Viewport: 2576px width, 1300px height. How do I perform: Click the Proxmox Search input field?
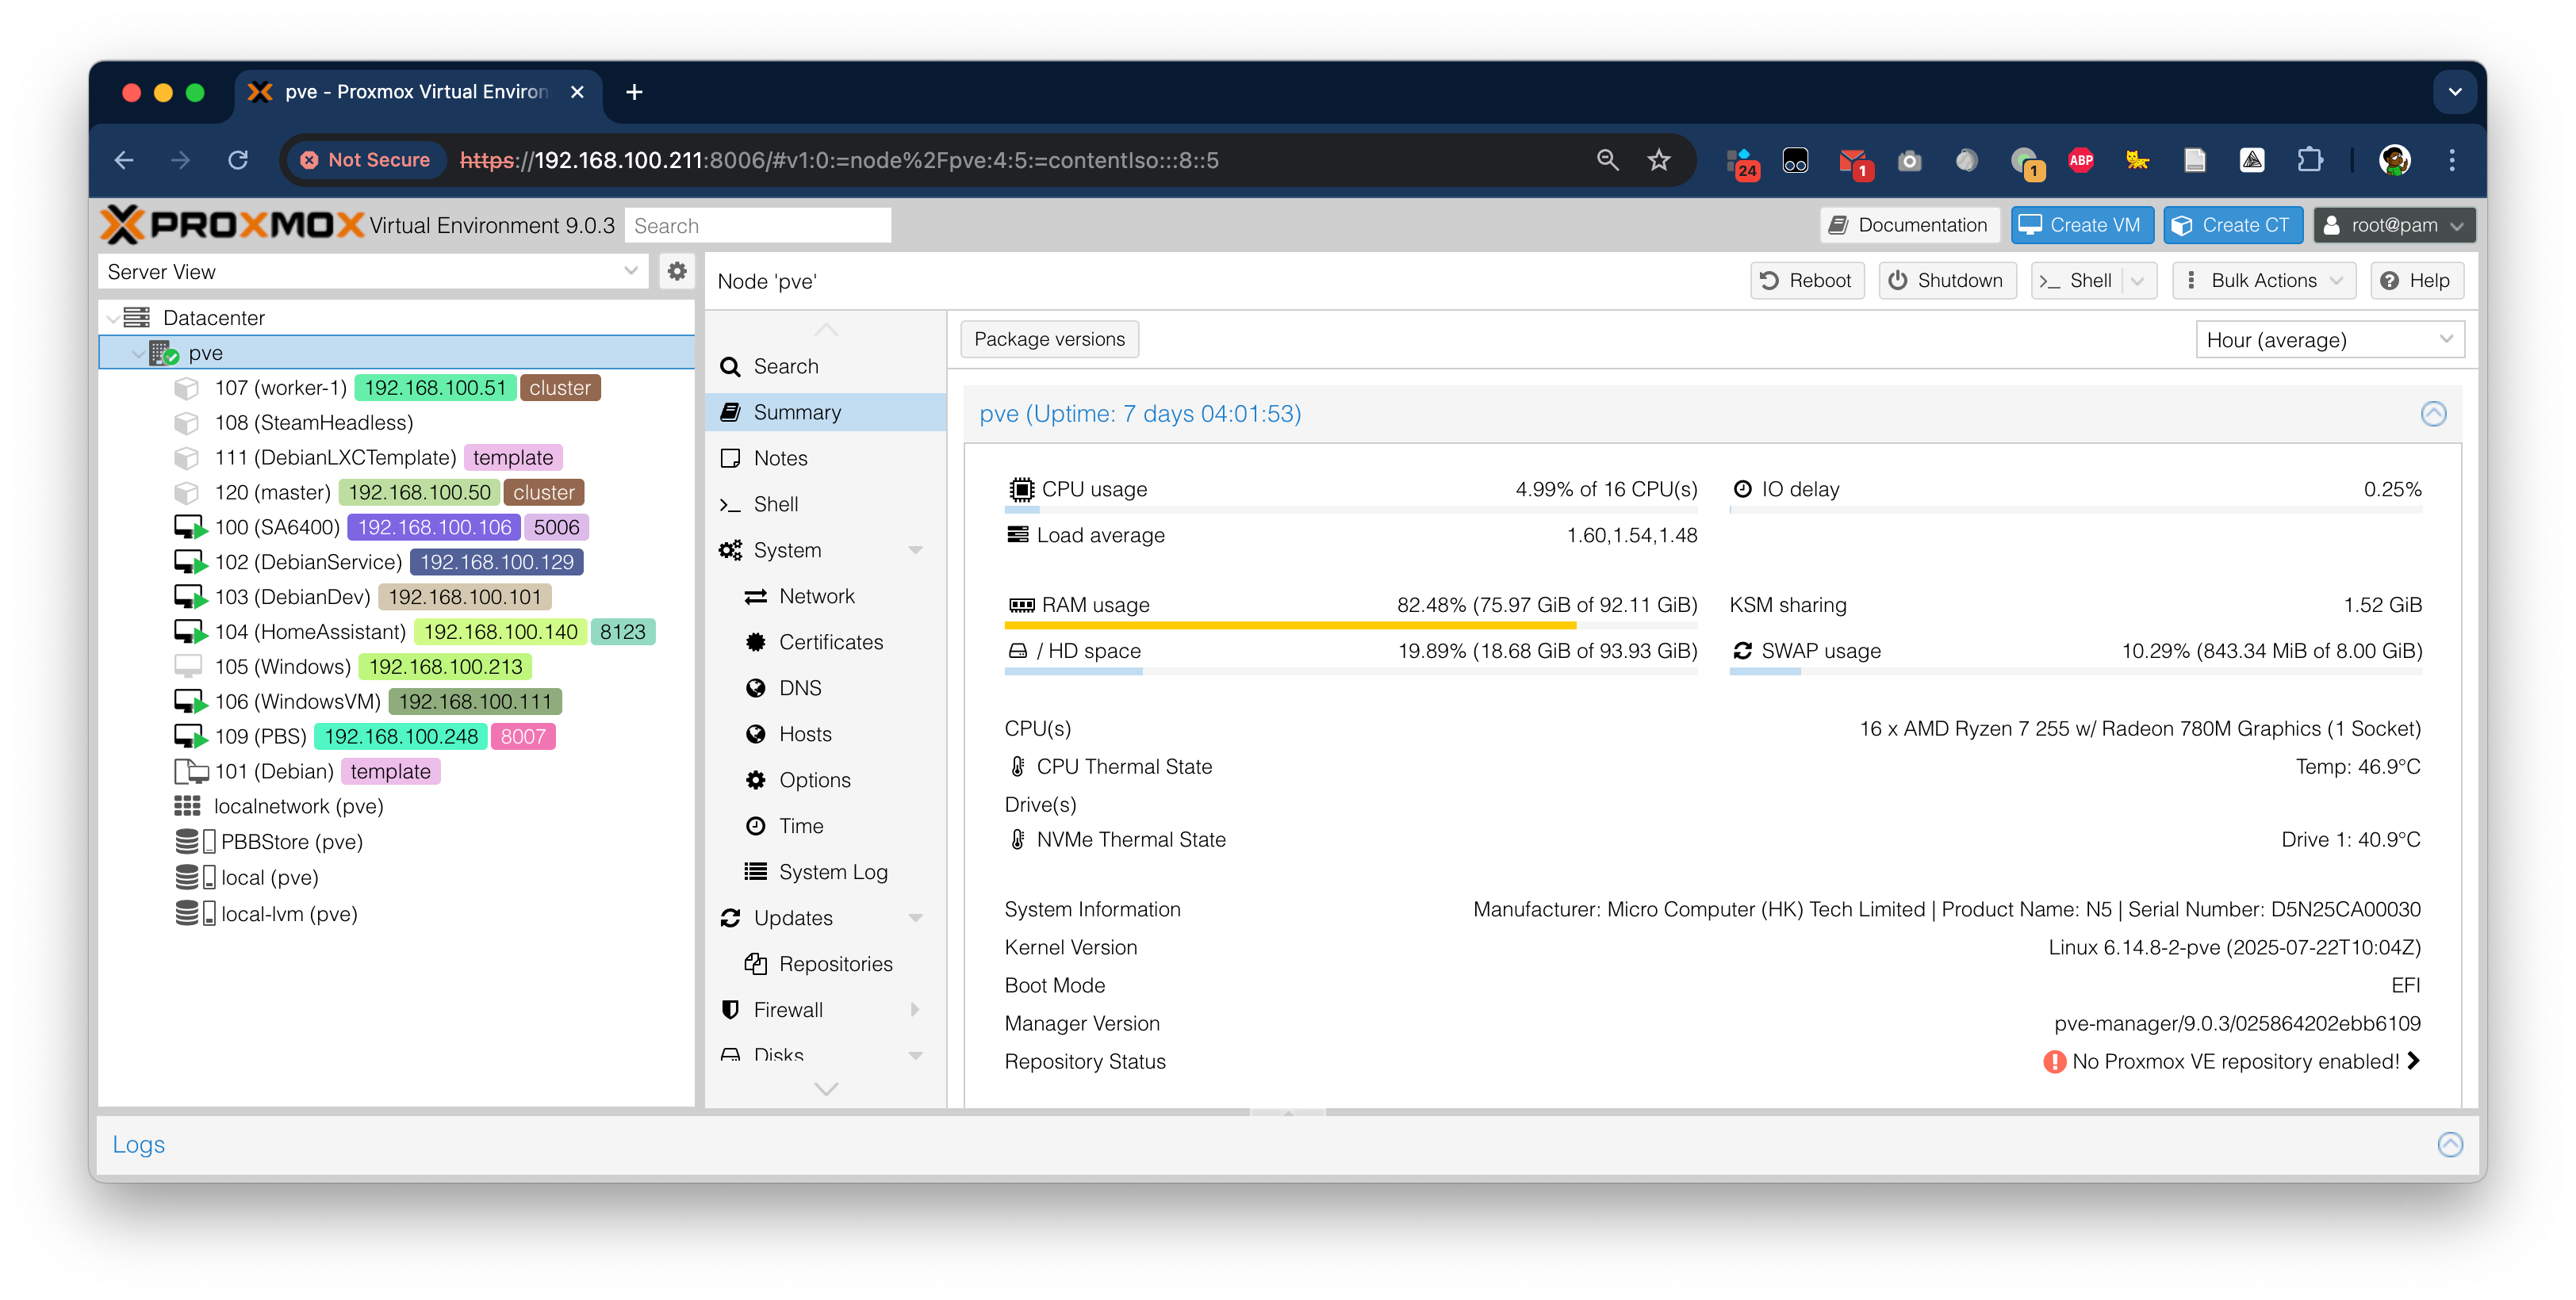point(758,226)
